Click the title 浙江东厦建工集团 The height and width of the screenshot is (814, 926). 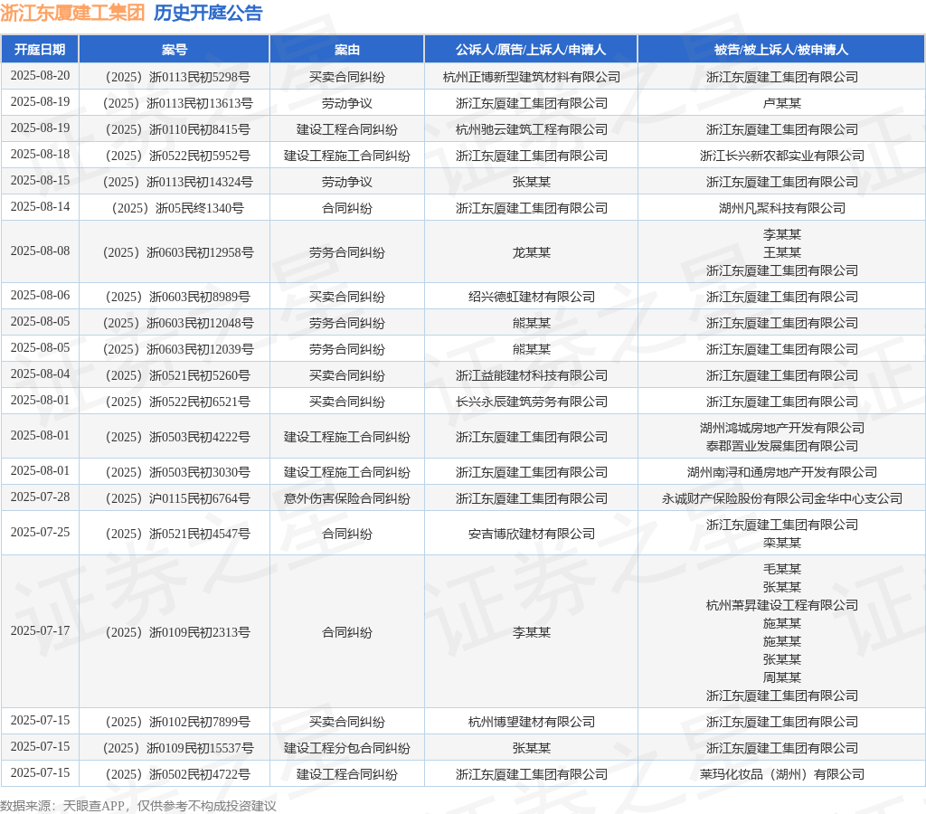click(x=72, y=13)
